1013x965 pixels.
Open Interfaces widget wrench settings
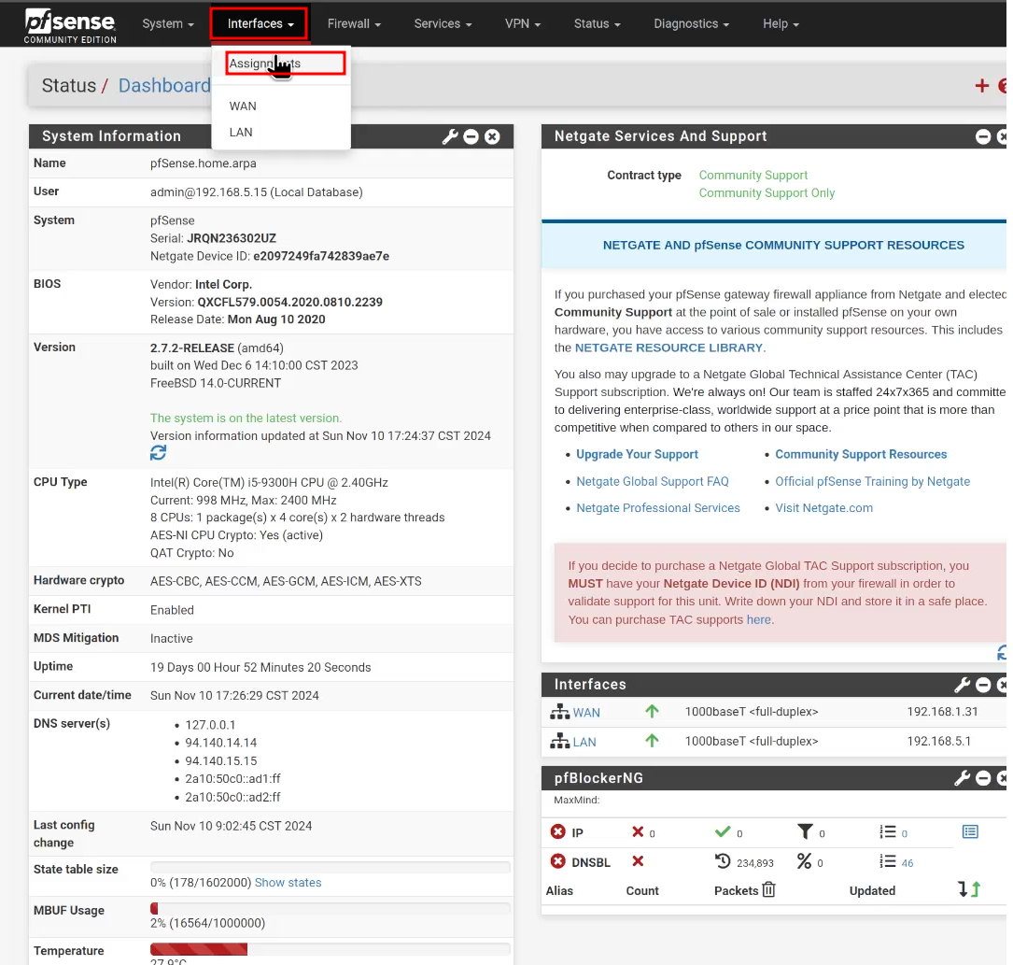click(x=962, y=685)
